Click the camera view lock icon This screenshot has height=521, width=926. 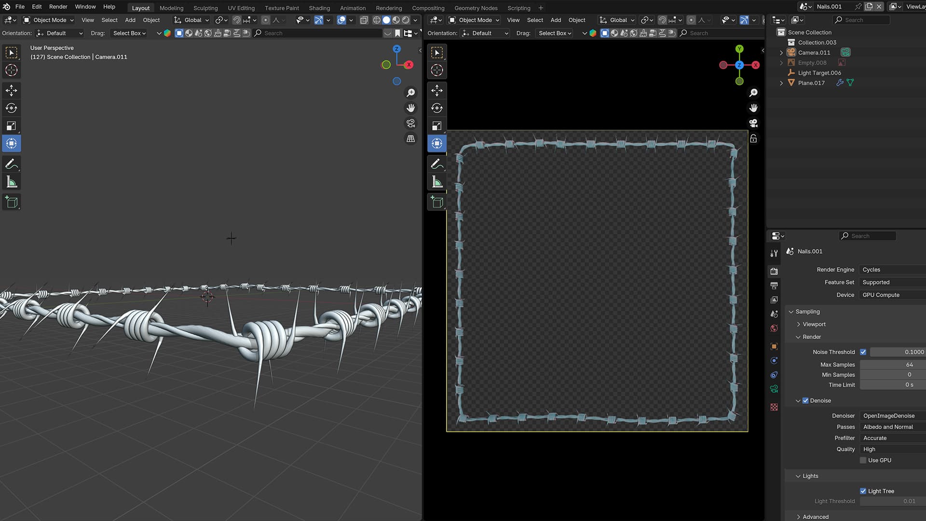[753, 139]
